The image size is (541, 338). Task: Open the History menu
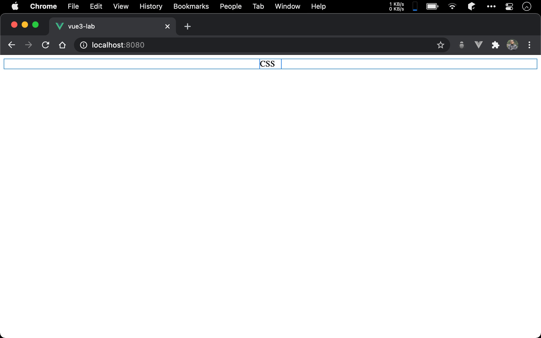tap(151, 6)
